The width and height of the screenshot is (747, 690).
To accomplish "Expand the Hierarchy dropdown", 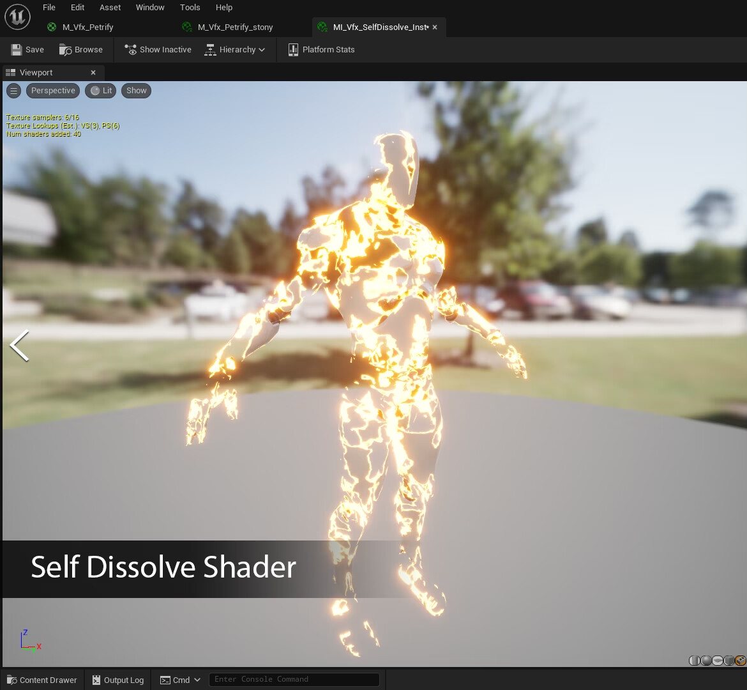I will coord(234,50).
